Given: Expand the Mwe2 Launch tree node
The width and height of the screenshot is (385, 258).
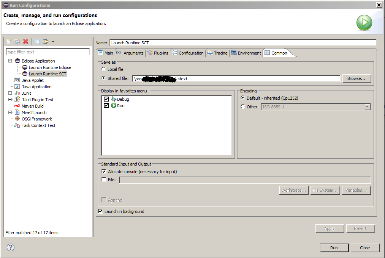Looking at the screenshot, I should [x=10, y=113].
